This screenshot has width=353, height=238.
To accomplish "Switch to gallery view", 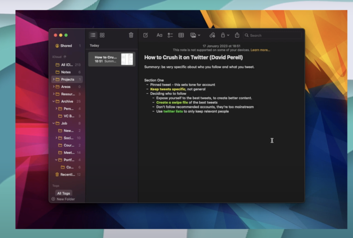I will 102,35.
